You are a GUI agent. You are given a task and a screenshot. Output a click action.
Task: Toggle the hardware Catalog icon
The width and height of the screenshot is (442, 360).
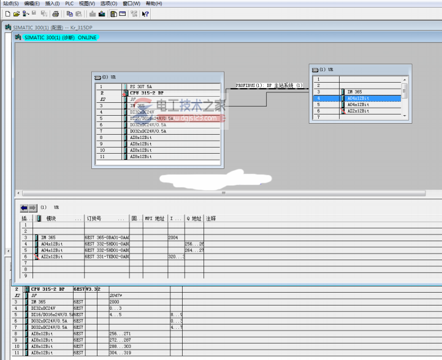(113, 14)
